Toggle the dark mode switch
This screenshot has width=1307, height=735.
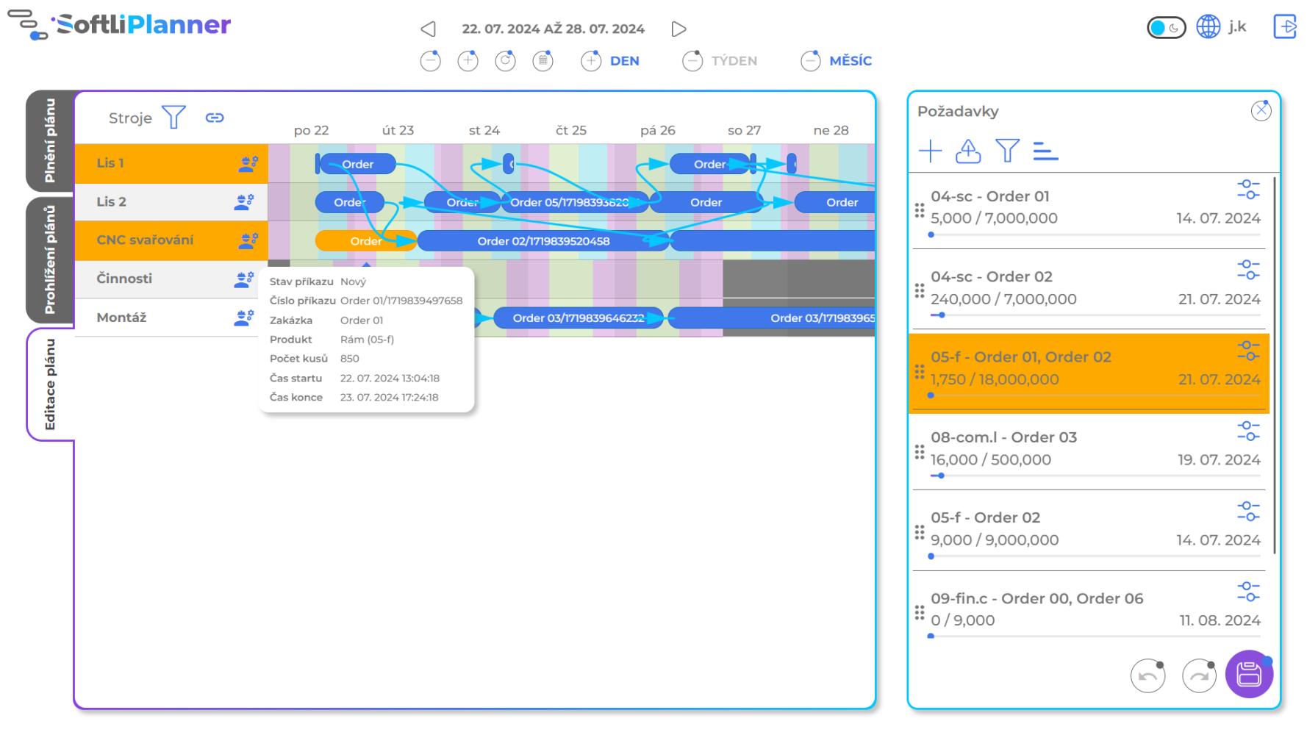tap(1166, 28)
